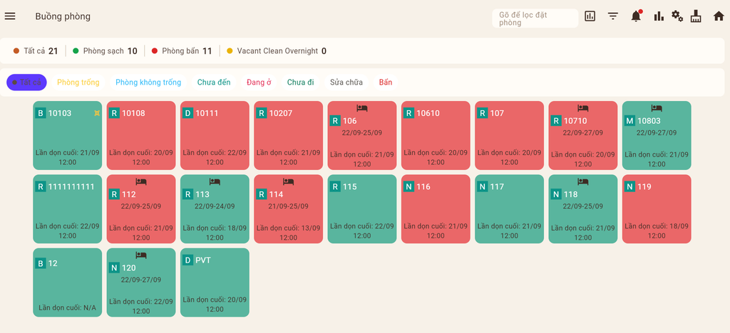730x333 pixels.
Task: Select the Chưa đi filter chip
Action: pyautogui.click(x=300, y=83)
